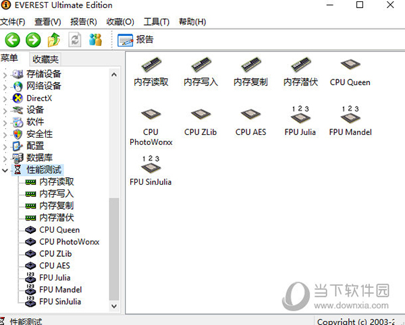Select CPU ZLib in the tree
This screenshot has width=405, height=325.
(55, 254)
